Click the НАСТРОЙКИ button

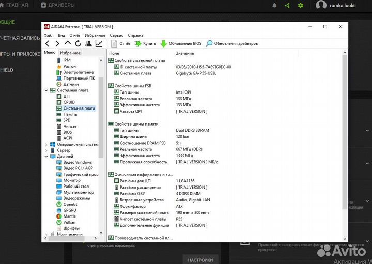[200, 260]
